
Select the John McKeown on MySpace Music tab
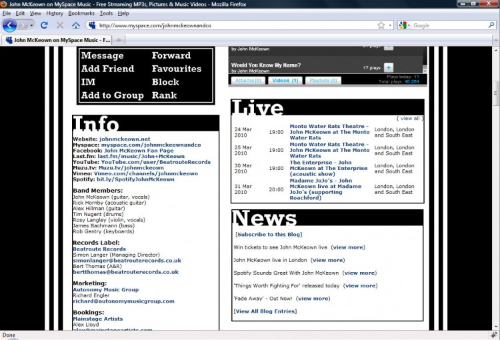point(57,40)
